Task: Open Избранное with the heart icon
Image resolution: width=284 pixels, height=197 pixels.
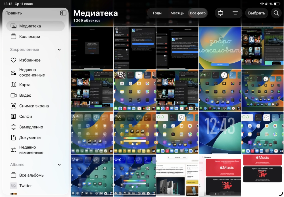Action: 30,60
